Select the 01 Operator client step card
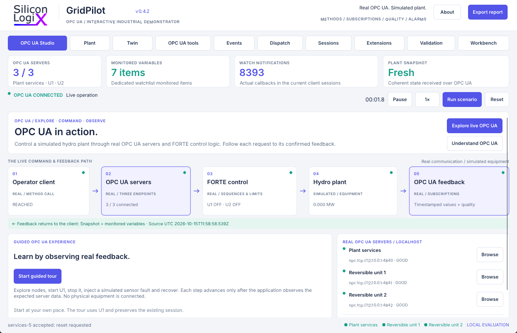 [x=49, y=191]
